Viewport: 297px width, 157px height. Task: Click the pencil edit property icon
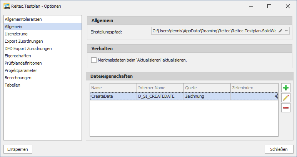[x=285, y=98]
